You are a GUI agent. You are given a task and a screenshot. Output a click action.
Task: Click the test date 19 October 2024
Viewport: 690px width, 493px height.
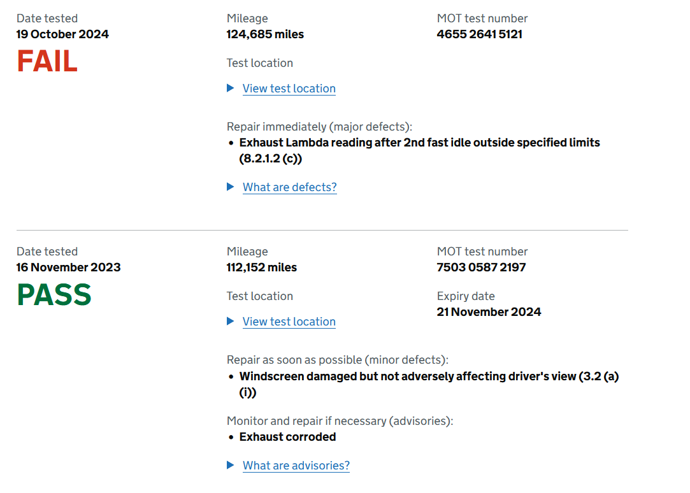62,34
